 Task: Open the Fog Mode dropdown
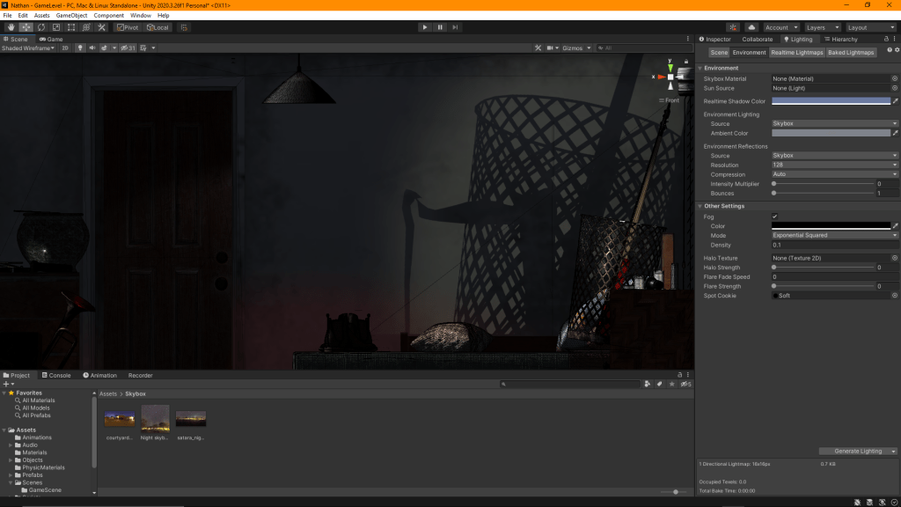coord(834,236)
